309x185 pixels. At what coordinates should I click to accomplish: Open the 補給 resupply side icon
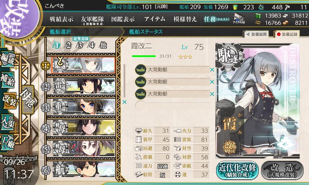8,79
